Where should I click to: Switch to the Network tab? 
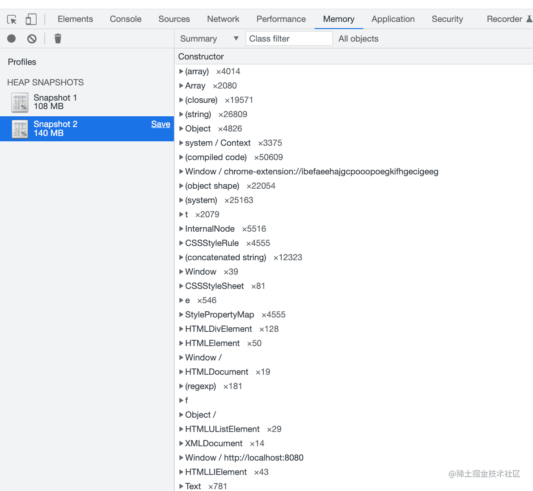click(x=223, y=19)
